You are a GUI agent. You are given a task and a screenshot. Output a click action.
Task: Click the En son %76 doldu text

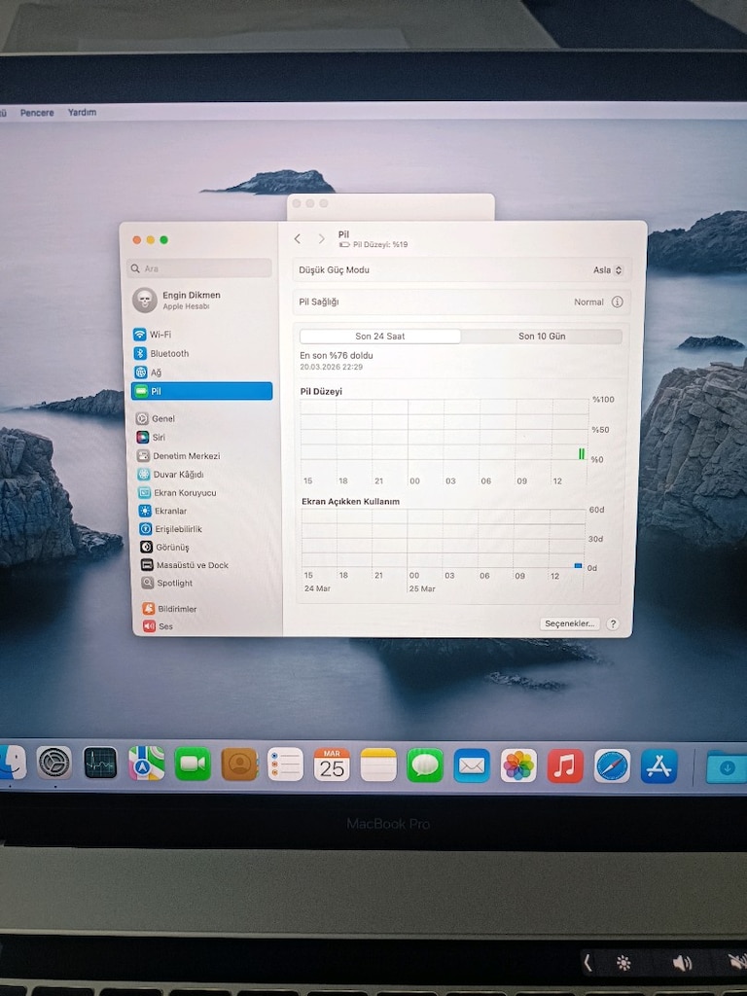tap(336, 355)
